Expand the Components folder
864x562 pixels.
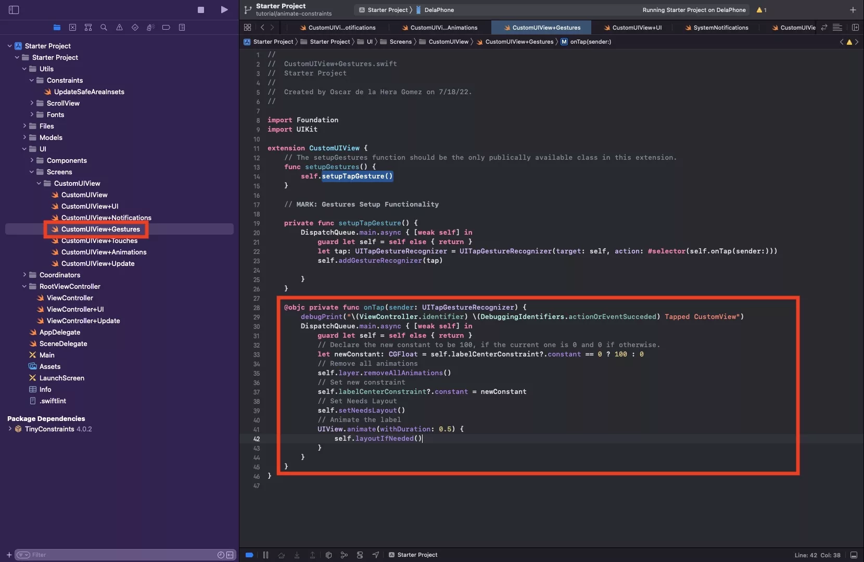[32, 160]
